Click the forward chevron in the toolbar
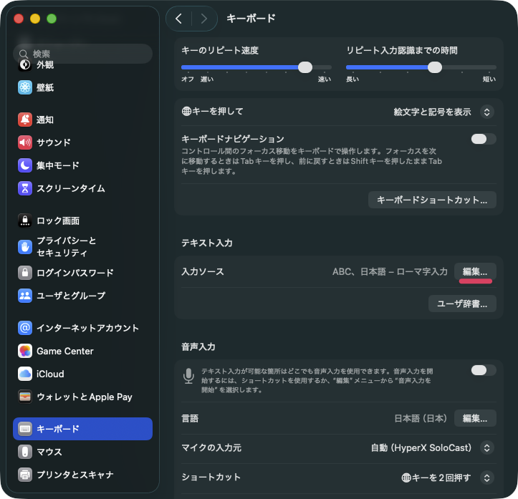Image resolution: width=518 pixels, height=499 pixels. 204,19
